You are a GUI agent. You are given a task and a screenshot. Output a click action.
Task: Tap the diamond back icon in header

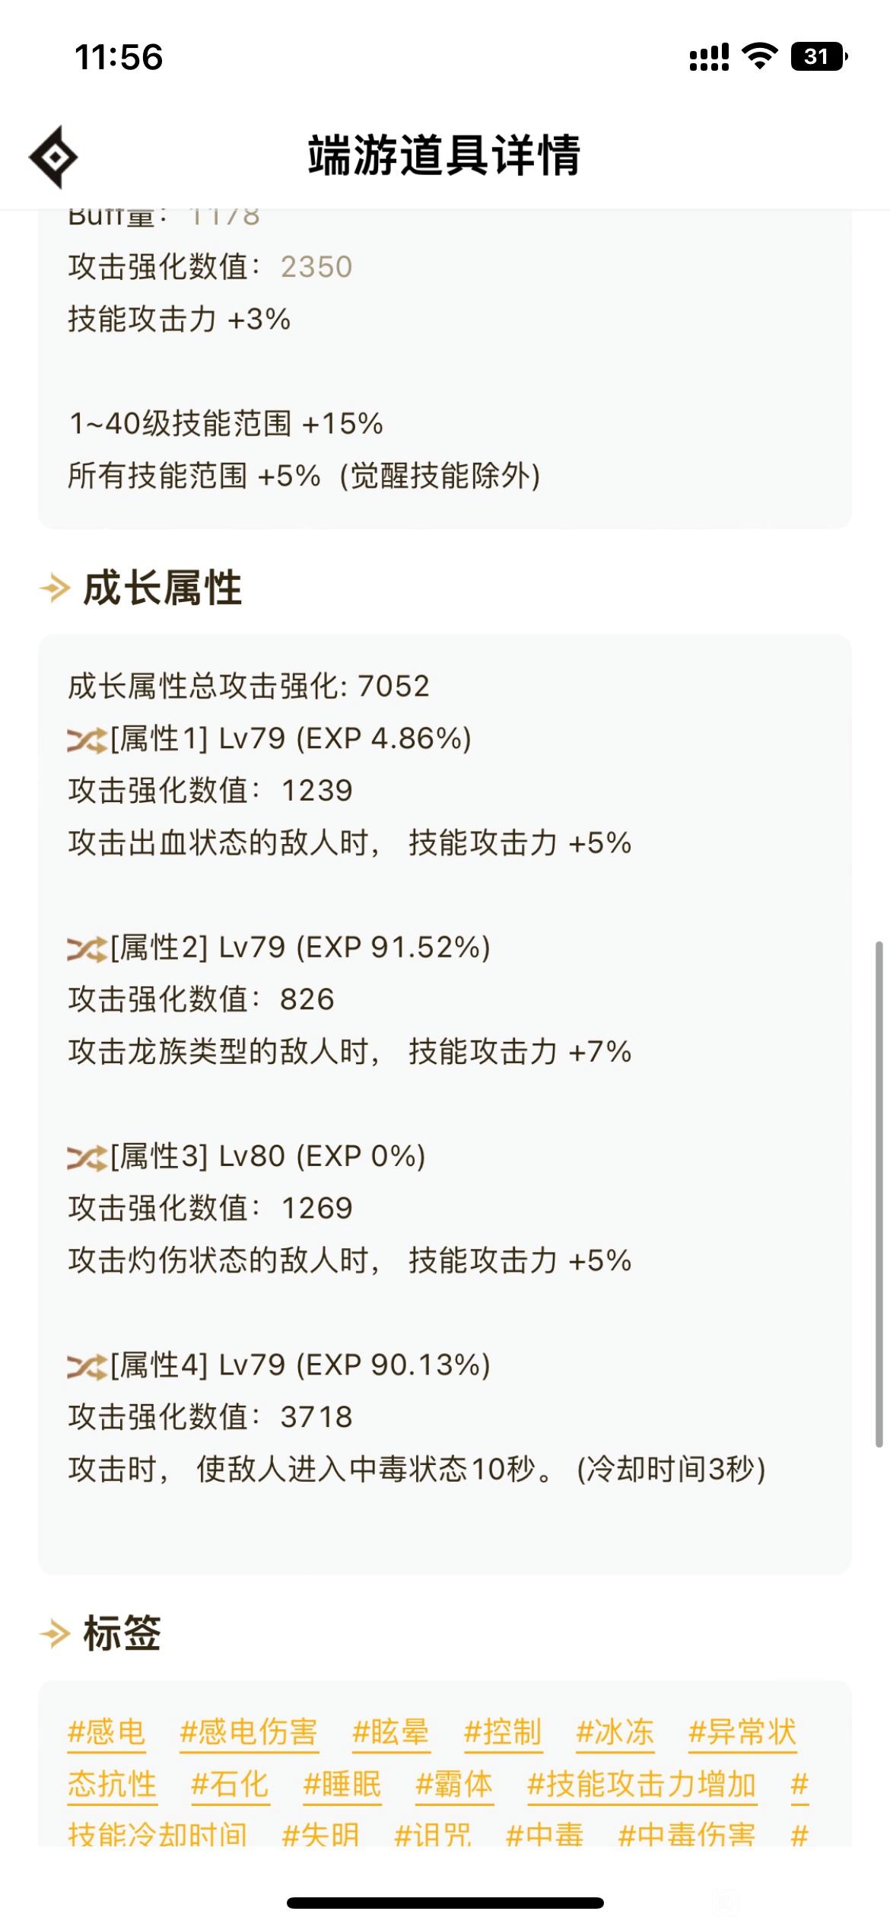53,158
